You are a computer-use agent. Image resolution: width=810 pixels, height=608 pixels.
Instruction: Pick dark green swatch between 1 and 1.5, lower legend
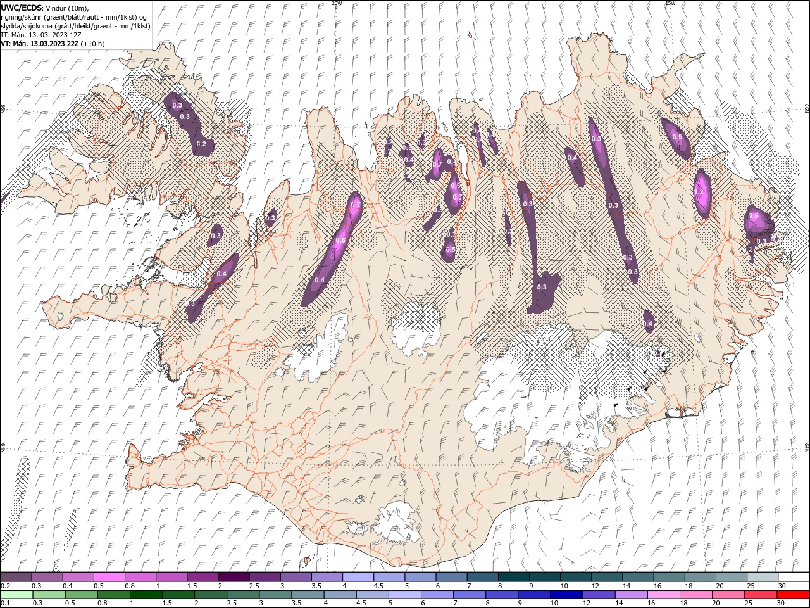(x=146, y=595)
